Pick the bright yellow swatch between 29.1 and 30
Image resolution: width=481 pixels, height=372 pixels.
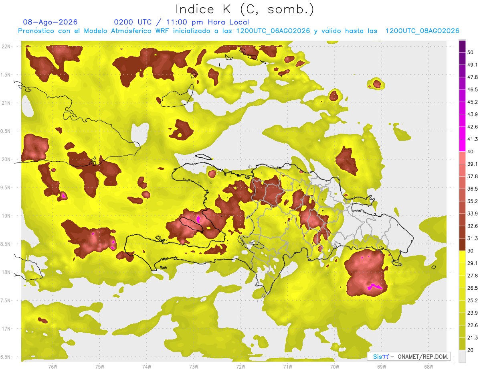(x=462, y=257)
